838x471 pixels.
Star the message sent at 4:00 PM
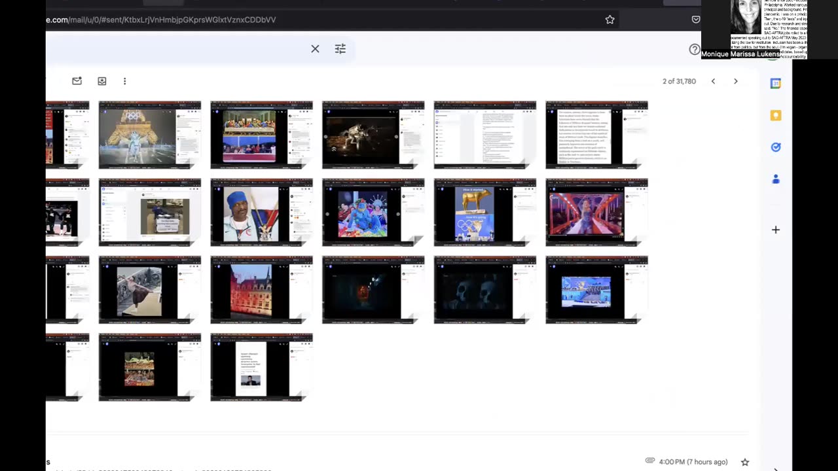[x=744, y=462]
